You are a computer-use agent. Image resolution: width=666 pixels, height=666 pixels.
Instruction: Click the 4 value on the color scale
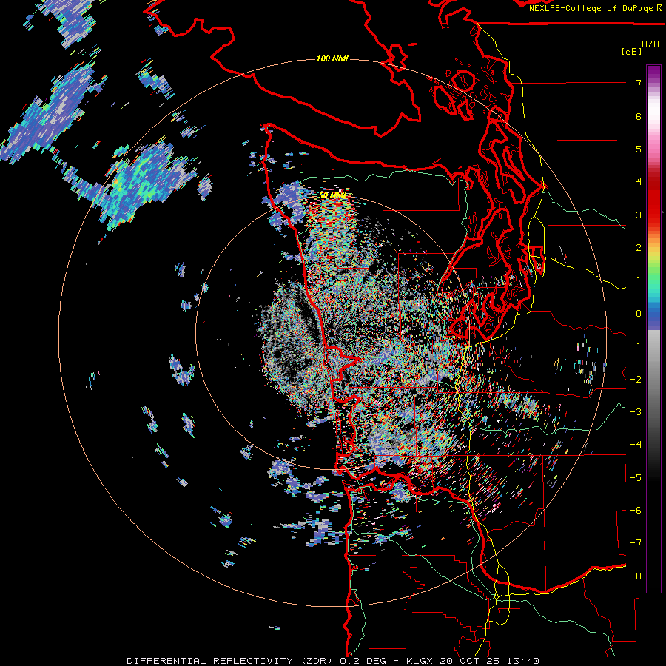point(639,182)
